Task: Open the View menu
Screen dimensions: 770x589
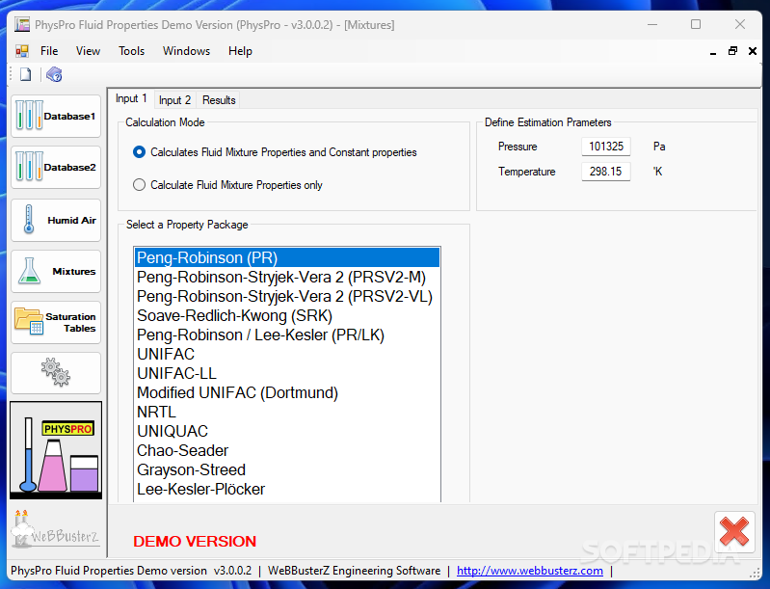Action: (x=88, y=51)
